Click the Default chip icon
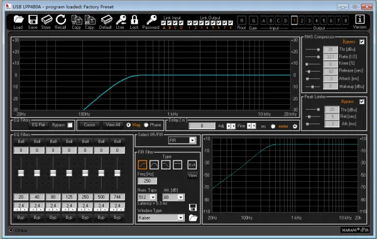This screenshot has height=239, width=377. coord(106,19)
